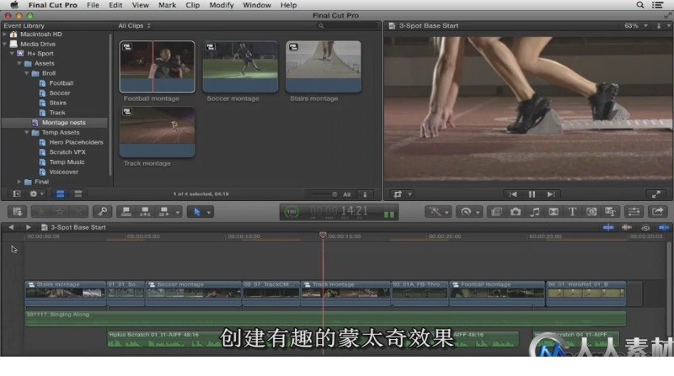674x376 pixels.
Task: Select the Soccer montage thumbnail
Action: coord(240,66)
